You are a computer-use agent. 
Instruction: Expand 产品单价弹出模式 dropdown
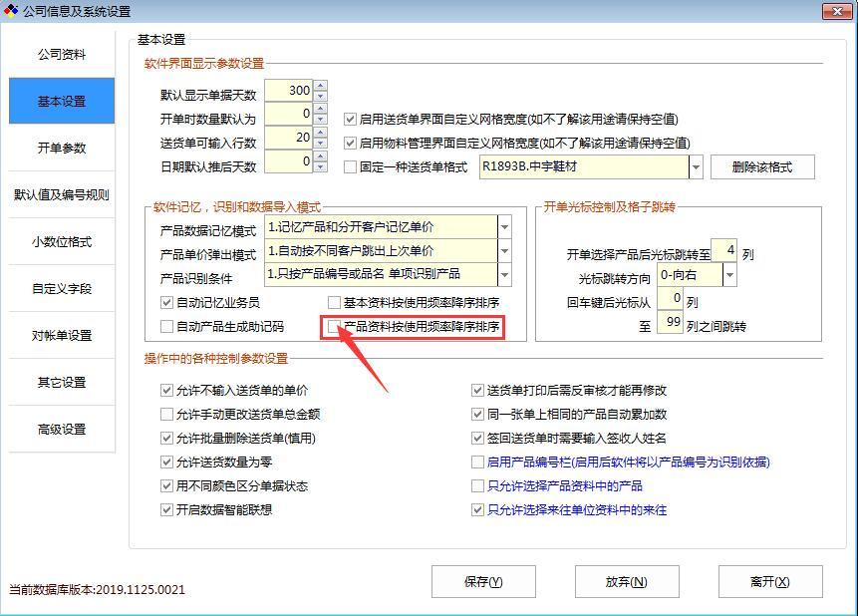(504, 251)
